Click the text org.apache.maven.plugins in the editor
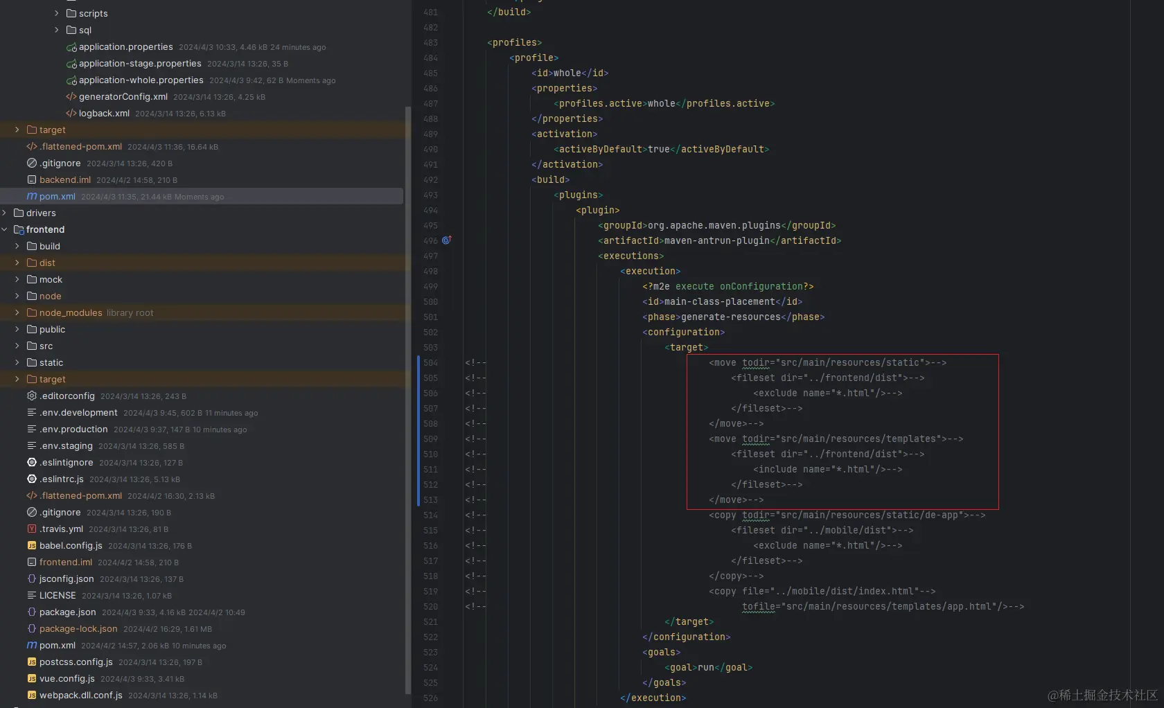Image resolution: width=1164 pixels, height=708 pixels. pos(714,226)
